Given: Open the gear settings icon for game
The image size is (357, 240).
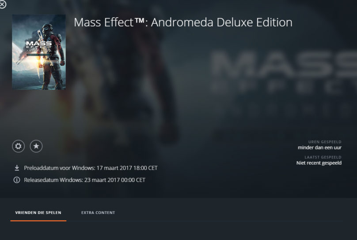Looking at the screenshot, I should tap(18, 146).
